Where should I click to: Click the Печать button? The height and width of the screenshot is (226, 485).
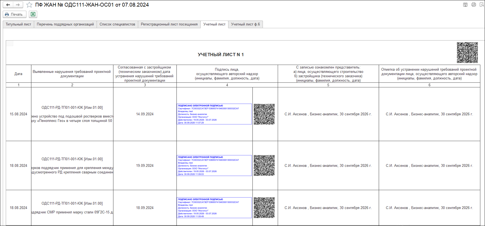tap(15, 14)
